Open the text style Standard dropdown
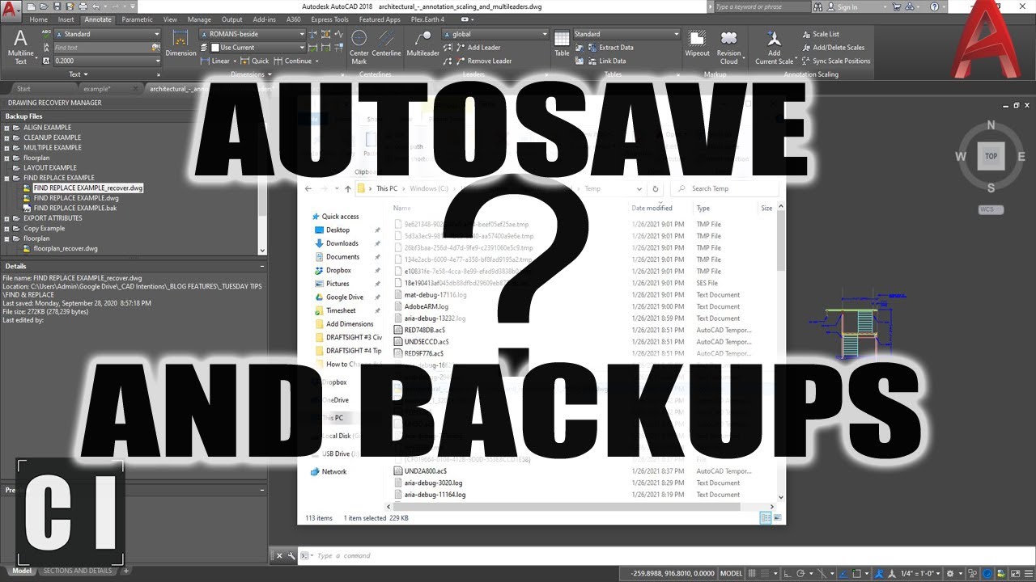This screenshot has width=1036, height=582. click(108, 34)
